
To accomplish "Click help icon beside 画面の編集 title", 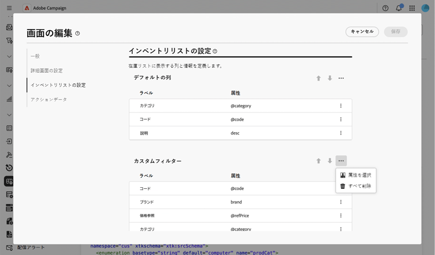I will 77,33.
